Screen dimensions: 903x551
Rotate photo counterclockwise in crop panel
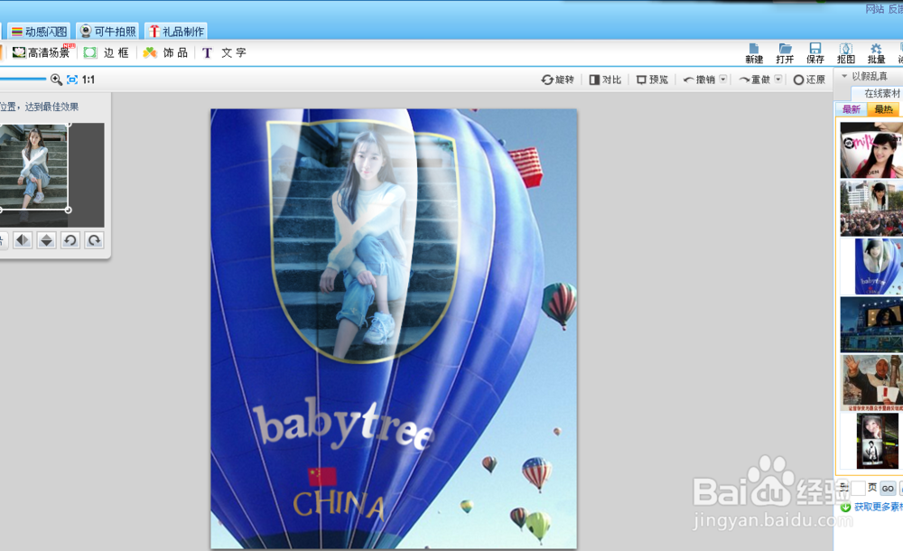[70, 239]
